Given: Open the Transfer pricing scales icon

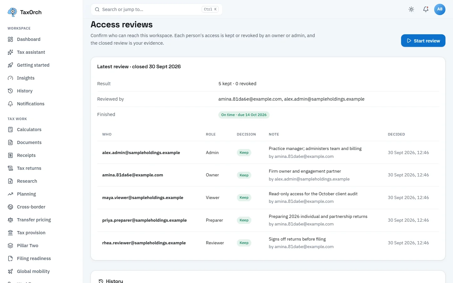Looking at the screenshot, I should click(x=10, y=220).
